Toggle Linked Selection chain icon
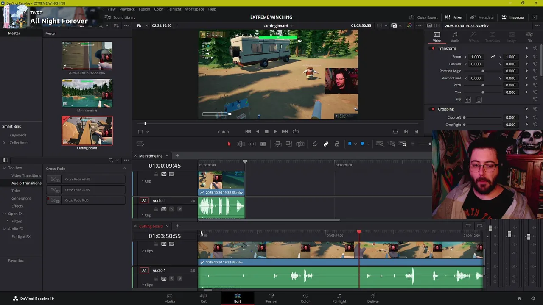This screenshot has width=543, height=305. pos(326,144)
